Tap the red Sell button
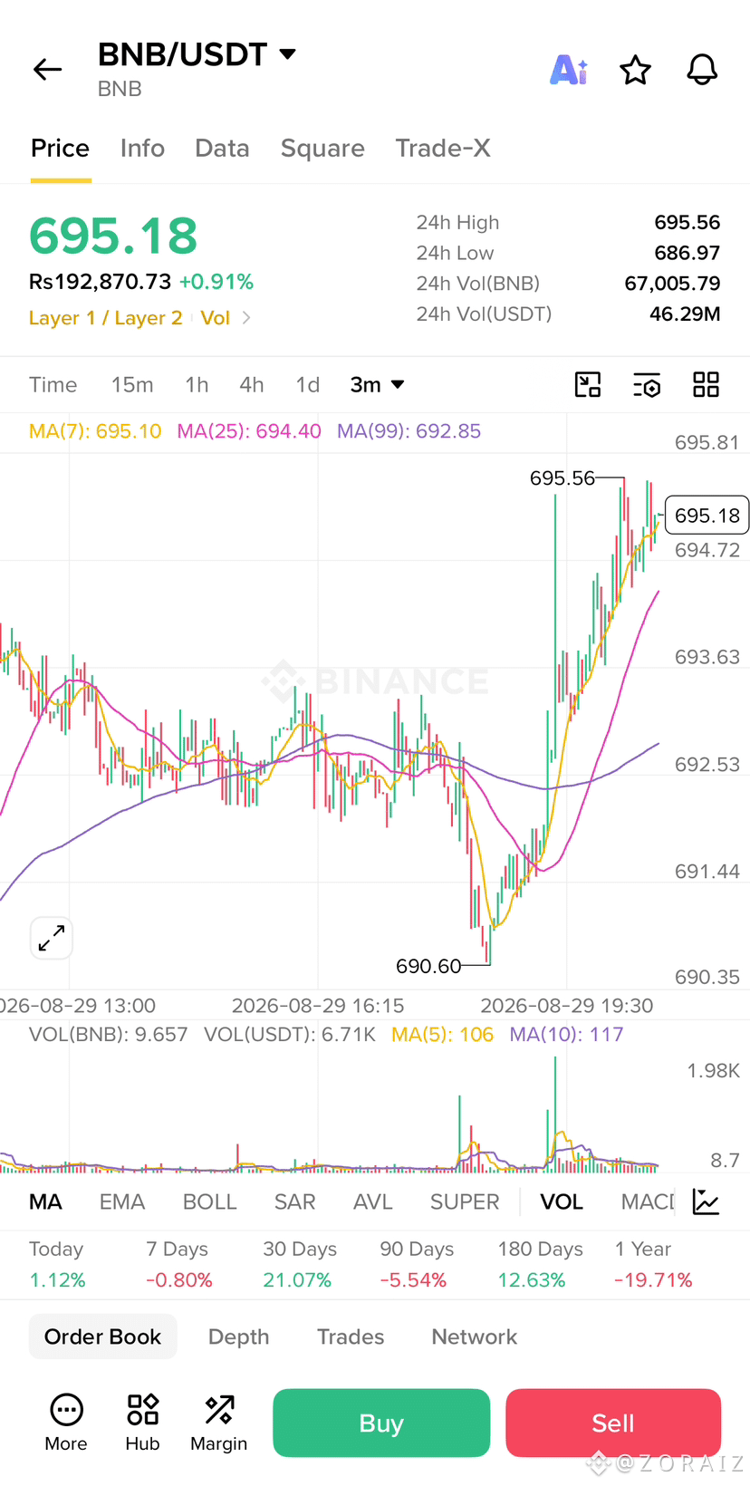This screenshot has width=750, height=1486. coord(613,1423)
